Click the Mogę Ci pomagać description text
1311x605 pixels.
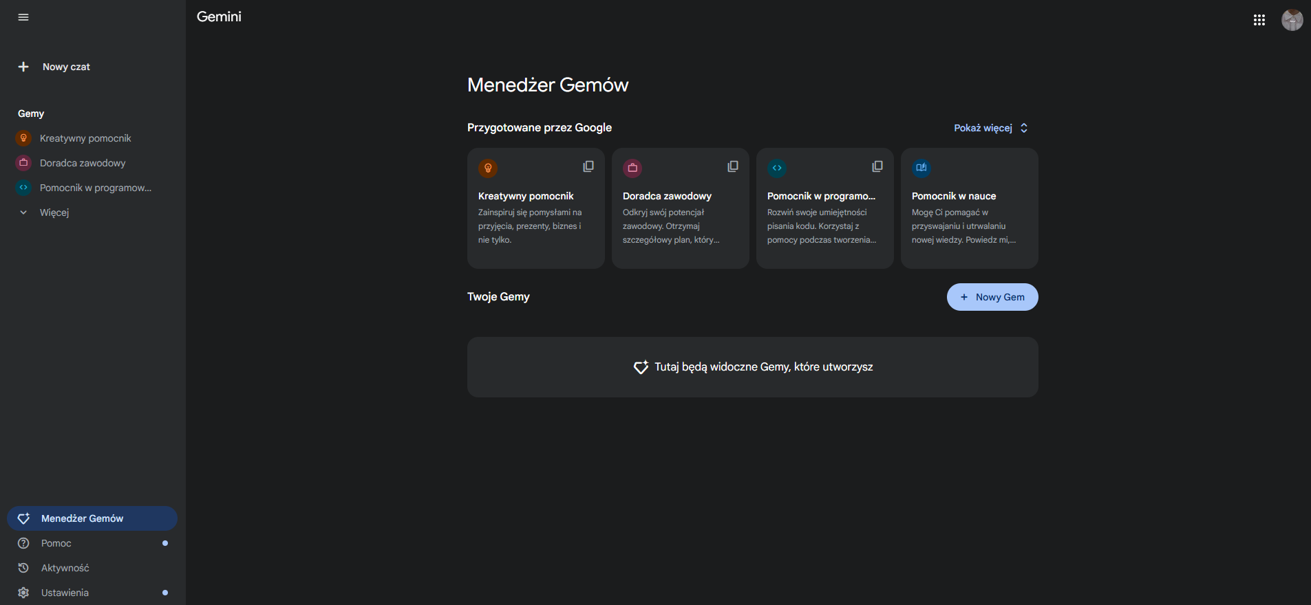pos(963,226)
